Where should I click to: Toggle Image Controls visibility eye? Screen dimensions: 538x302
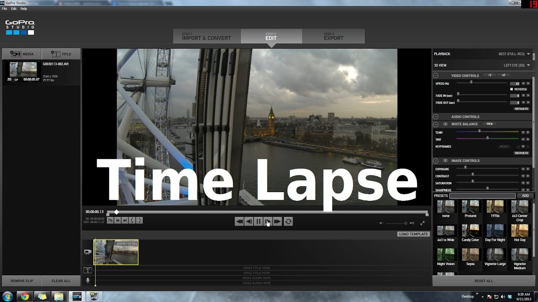445,161
